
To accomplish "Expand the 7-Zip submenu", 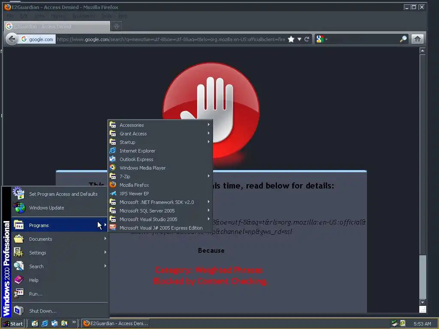I will [x=160, y=176].
